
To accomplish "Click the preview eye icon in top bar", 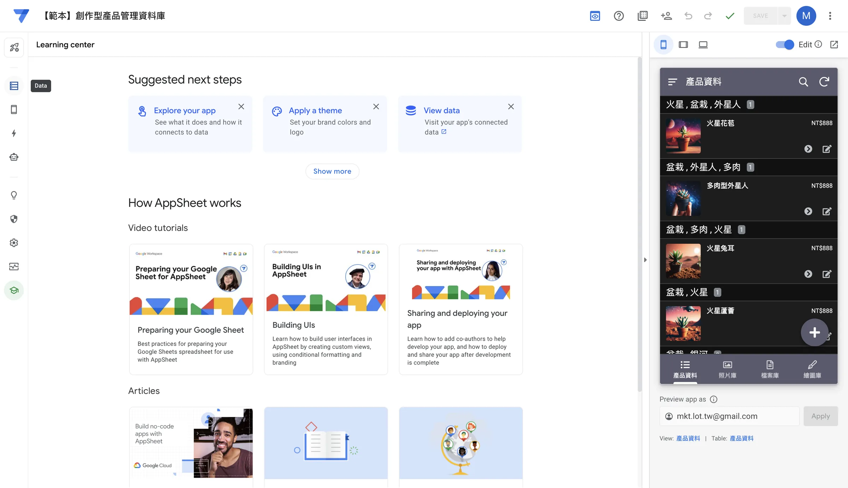I will coord(595,16).
